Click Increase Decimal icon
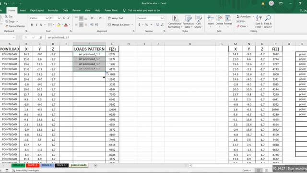Image resolution: width=307 pixels, height=173 pixels. click(157, 25)
